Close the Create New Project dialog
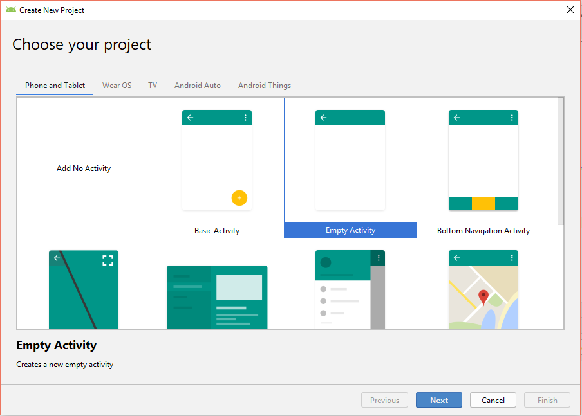Image resolution: width=582 pixels, height=416 pixels. tap(570, 10)
